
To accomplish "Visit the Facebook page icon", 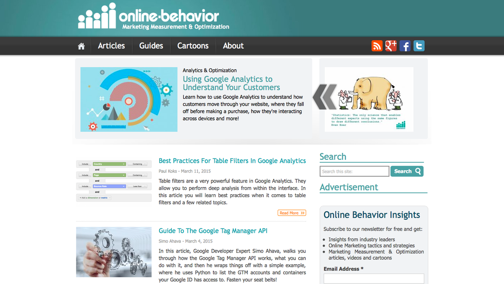I will [405, 46].
